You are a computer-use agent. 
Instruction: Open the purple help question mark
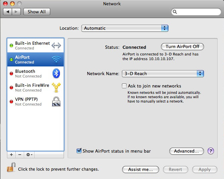point(211,151)
